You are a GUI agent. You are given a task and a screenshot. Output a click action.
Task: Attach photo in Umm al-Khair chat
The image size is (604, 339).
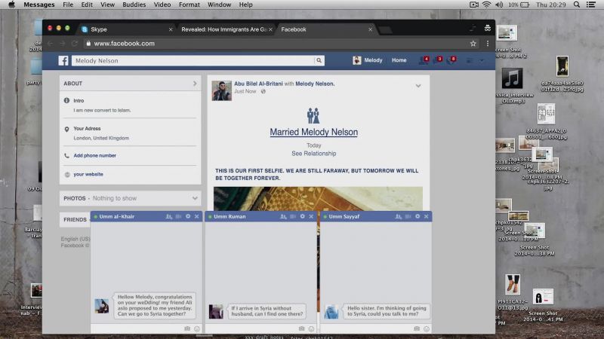pos(187,328)
